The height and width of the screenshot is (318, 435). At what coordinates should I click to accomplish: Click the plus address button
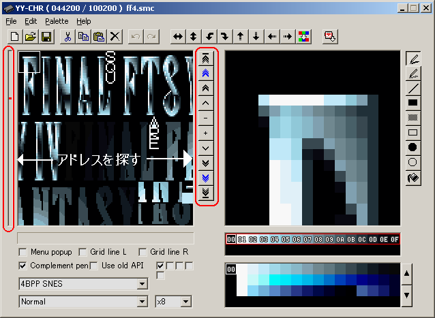click(x=206, y=133)
